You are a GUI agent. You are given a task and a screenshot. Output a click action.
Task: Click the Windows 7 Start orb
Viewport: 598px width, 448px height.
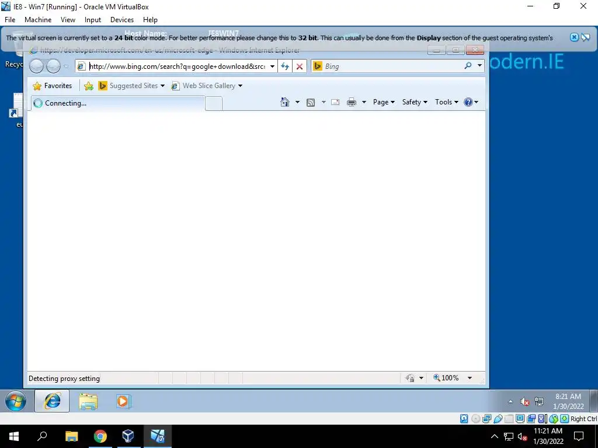[16, 401]
